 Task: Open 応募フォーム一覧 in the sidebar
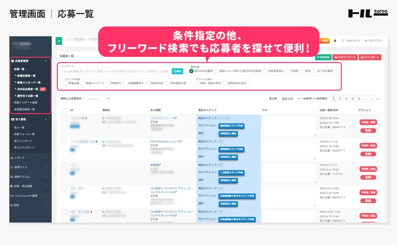pyautogui.click(x=24, y=134)
